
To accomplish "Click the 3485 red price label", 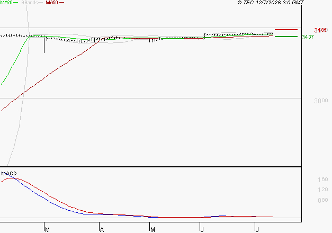I will point(320,30).
